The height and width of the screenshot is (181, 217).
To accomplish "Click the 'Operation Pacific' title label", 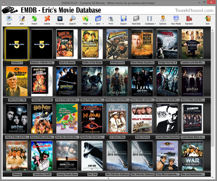I will [x=42, y=174].
